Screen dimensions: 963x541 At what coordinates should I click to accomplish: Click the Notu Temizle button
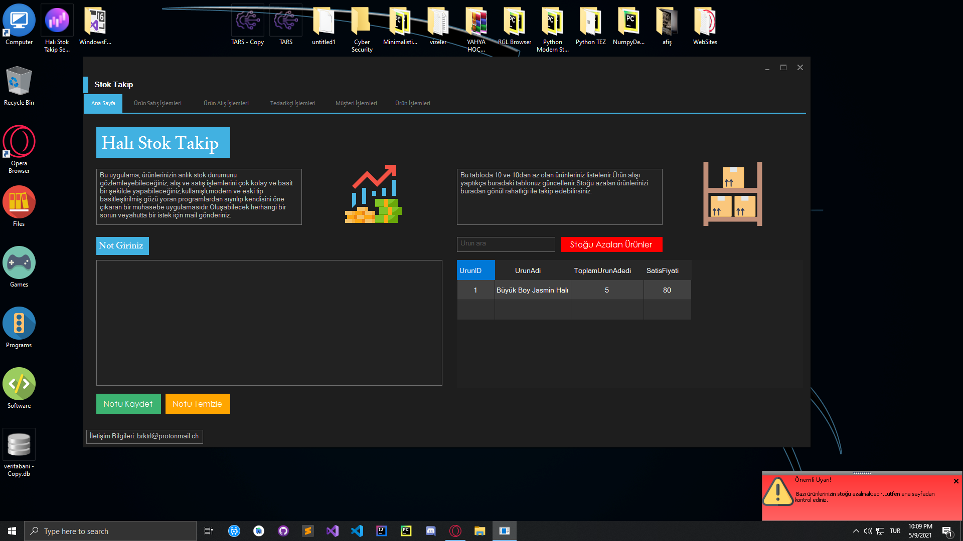click(x=198, y=404)
